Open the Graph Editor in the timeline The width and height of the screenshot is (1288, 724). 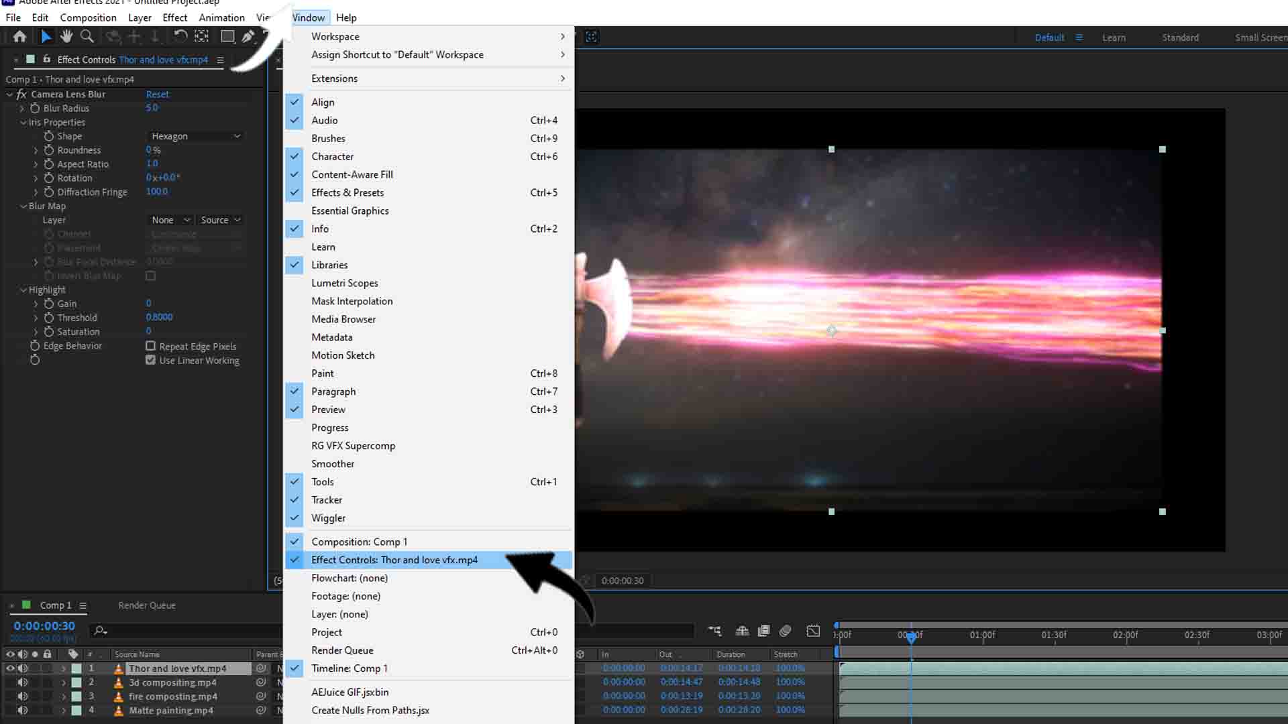coord(813,631)
